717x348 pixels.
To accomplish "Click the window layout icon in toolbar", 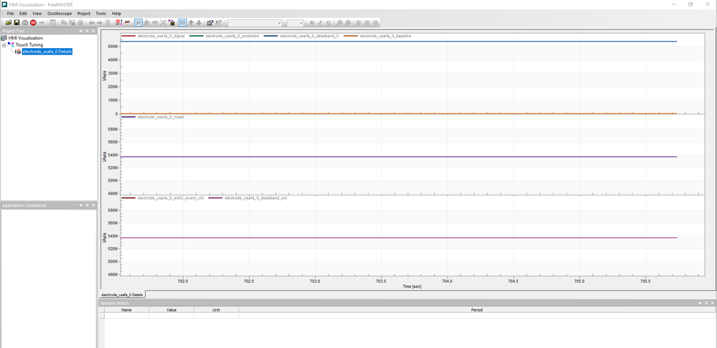I will pos(52,22).
